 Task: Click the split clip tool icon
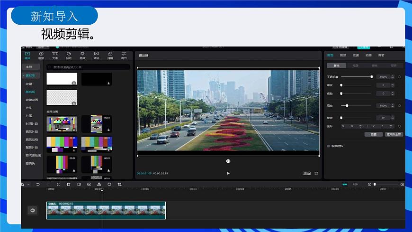[x=58, y=185]
